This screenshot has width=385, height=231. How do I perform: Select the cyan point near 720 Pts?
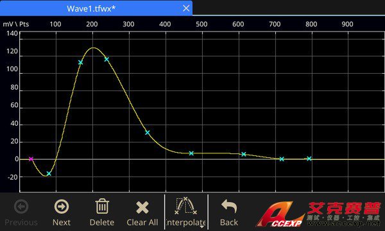pyautogui.click(x=282, y=159)
